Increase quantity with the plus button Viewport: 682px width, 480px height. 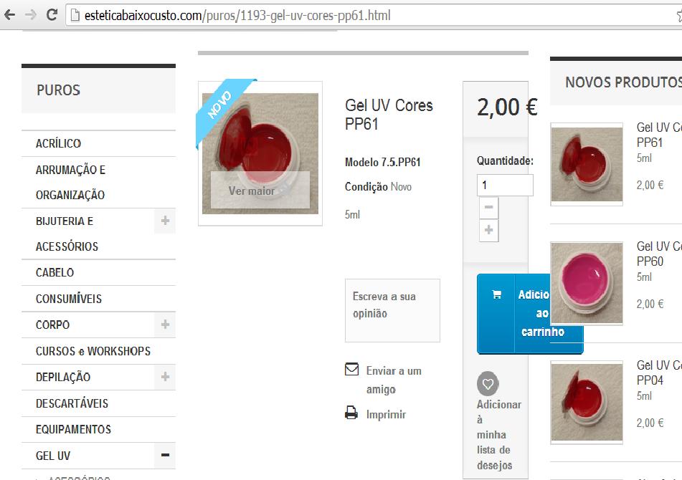(488, 230)
